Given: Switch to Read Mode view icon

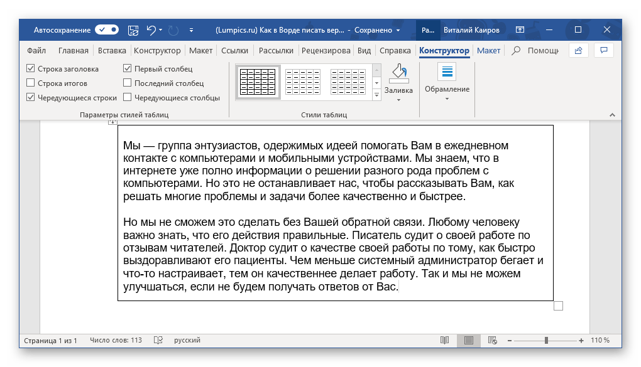Looking at the screenshot, I should click(445, 340).
